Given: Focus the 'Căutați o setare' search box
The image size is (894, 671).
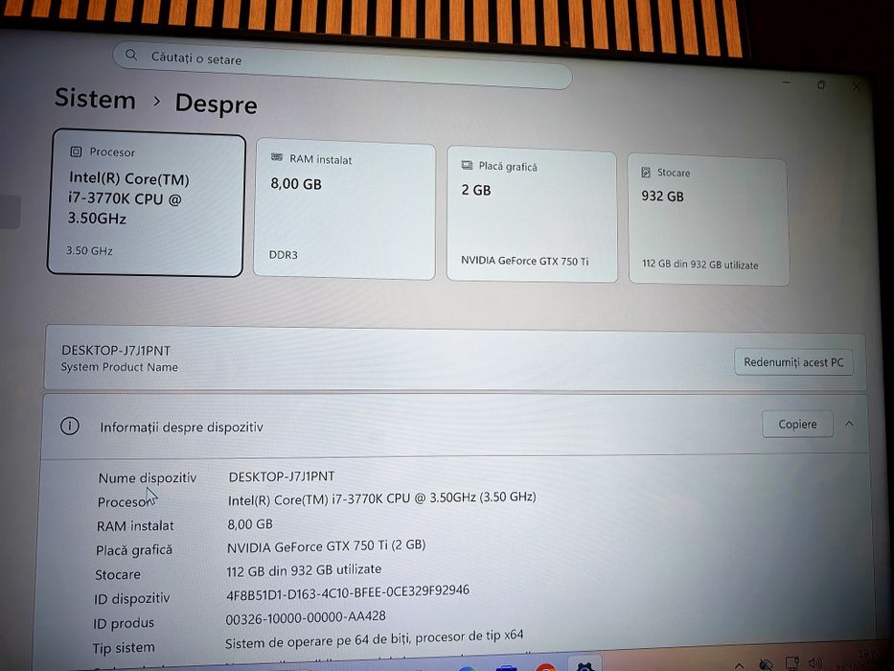Looking at the screenshot, I should pyautogui.click(x=342, y=64).
